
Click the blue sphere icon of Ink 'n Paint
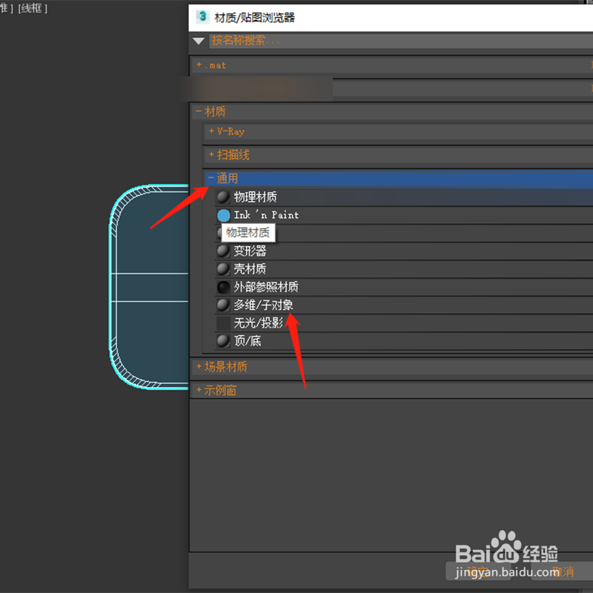224,216
